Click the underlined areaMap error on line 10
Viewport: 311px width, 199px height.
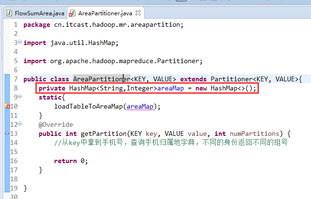coord(140,107)
